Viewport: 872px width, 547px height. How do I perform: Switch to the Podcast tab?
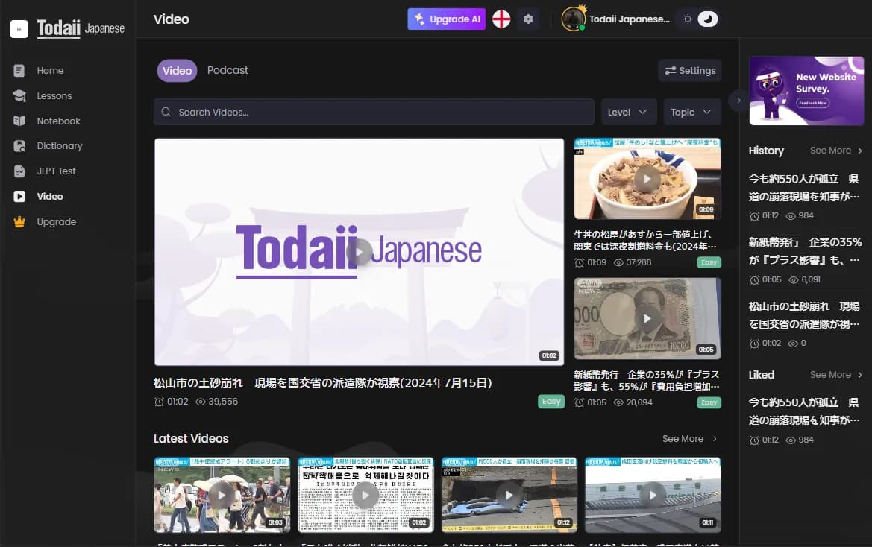(228, 70)
